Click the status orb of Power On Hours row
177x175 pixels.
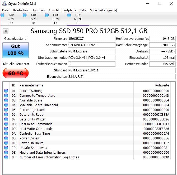pyautogui.click(x=6, y=143)
